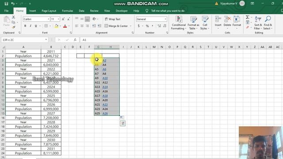Expand the Merge & Center dropdown arrow
Image resolution: width=283 pixels, height=159 pixels.
tap(131, 26)
